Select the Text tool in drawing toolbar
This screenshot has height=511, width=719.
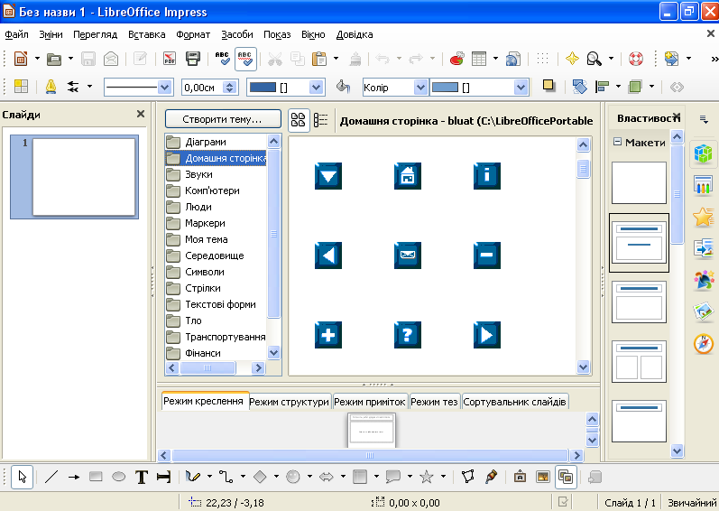(x=141, y=477)
